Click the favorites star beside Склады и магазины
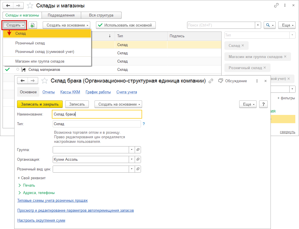 pos(30,6)
